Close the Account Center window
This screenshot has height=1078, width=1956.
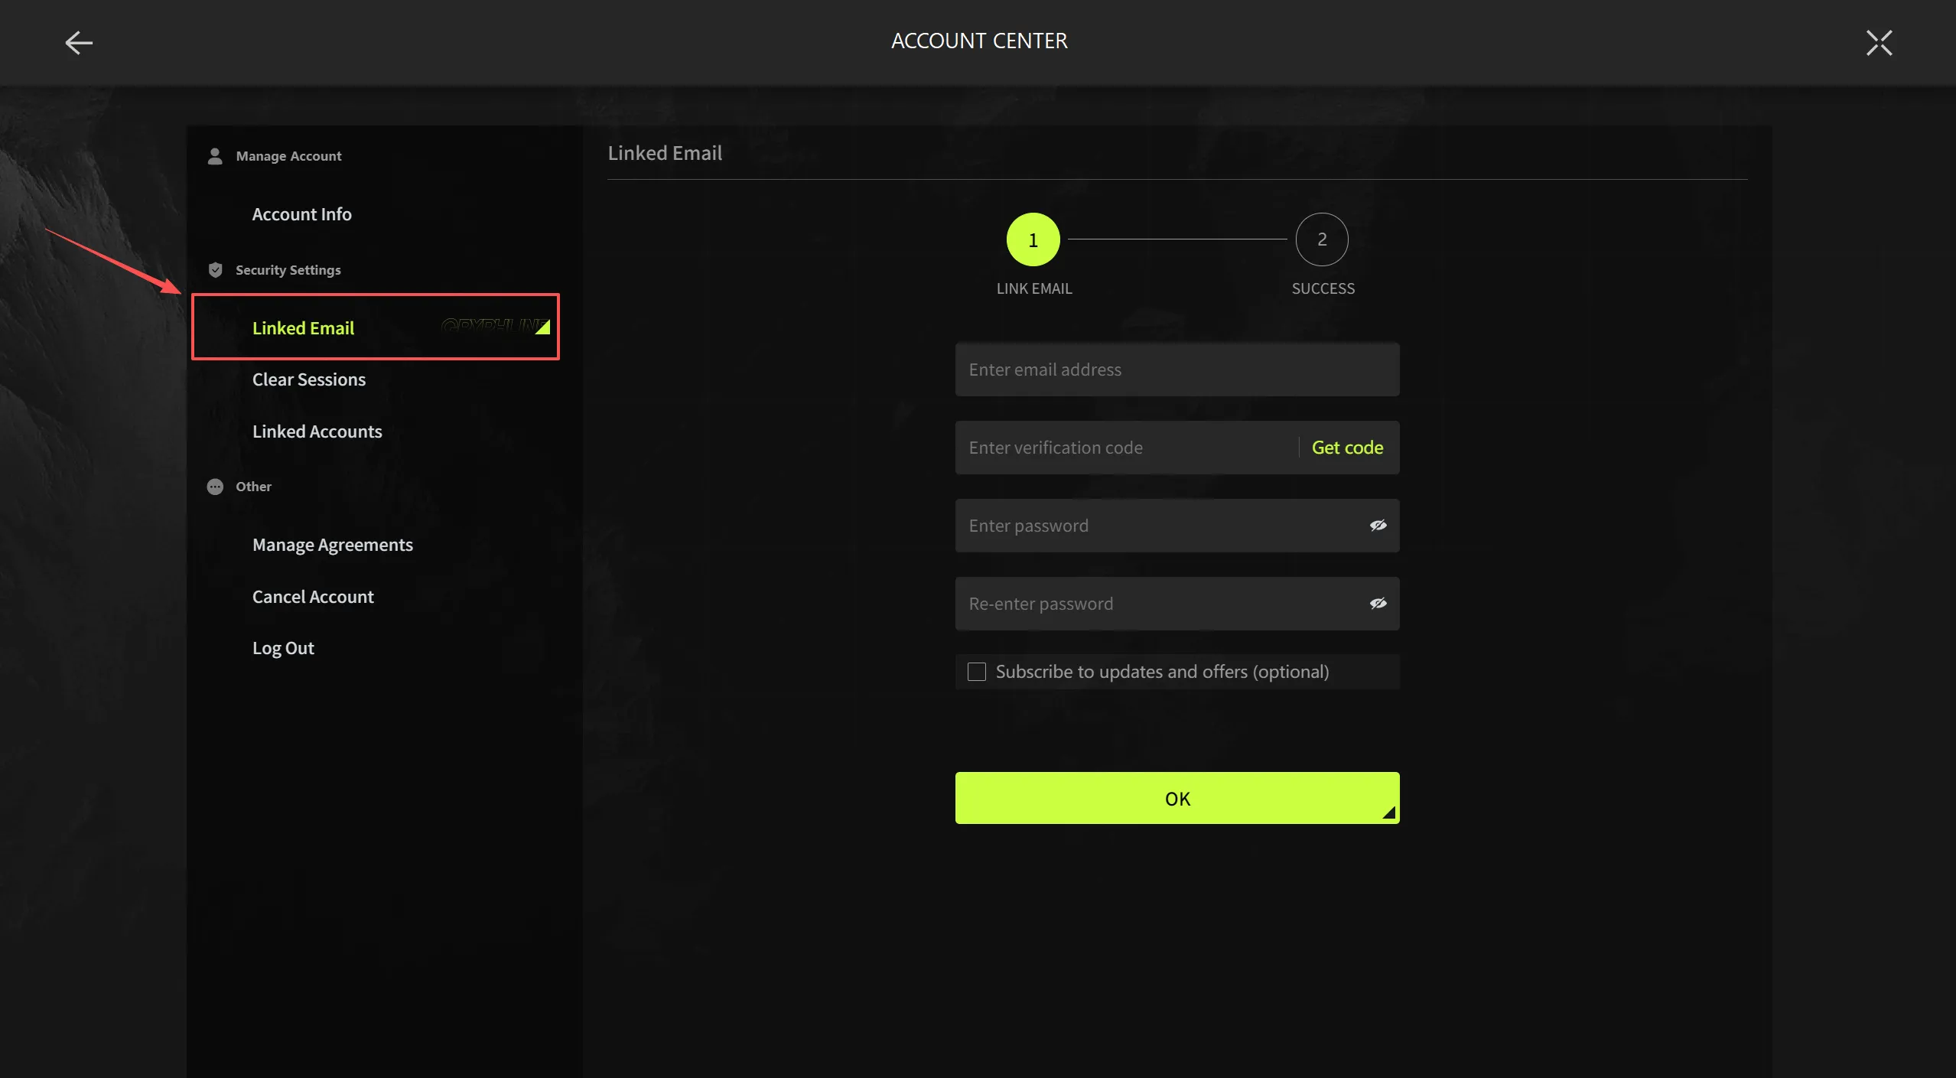point(1878,42)
